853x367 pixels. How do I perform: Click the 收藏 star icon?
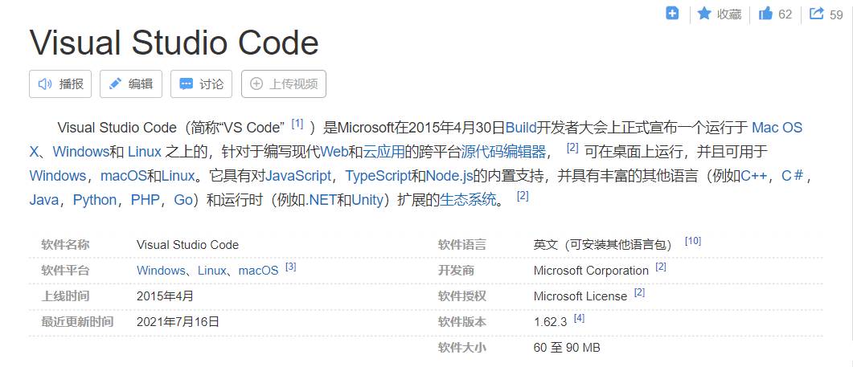[x=704, y=14]
